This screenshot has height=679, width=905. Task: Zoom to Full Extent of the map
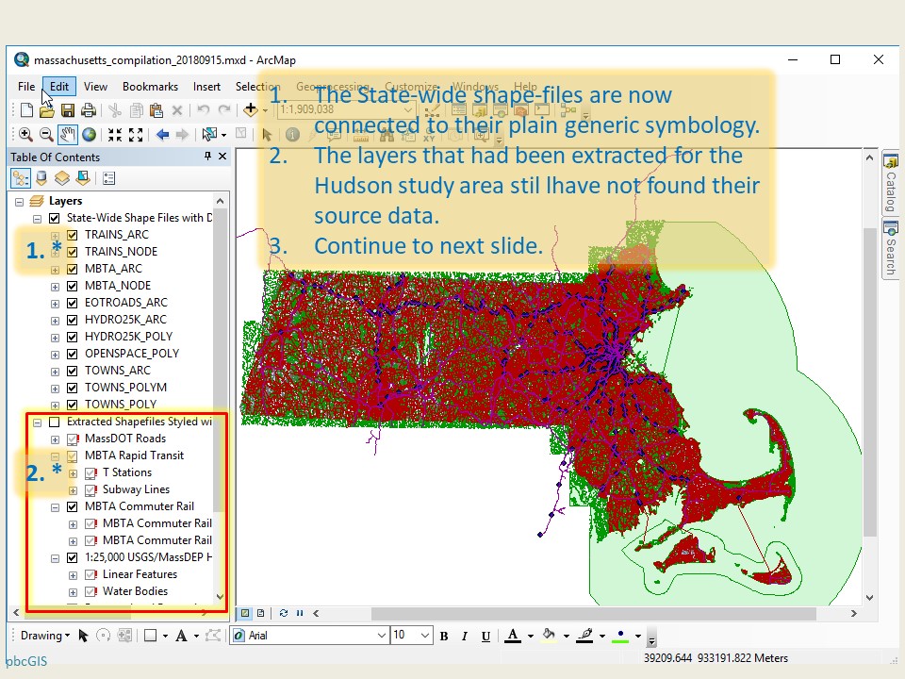pos(90,133)
